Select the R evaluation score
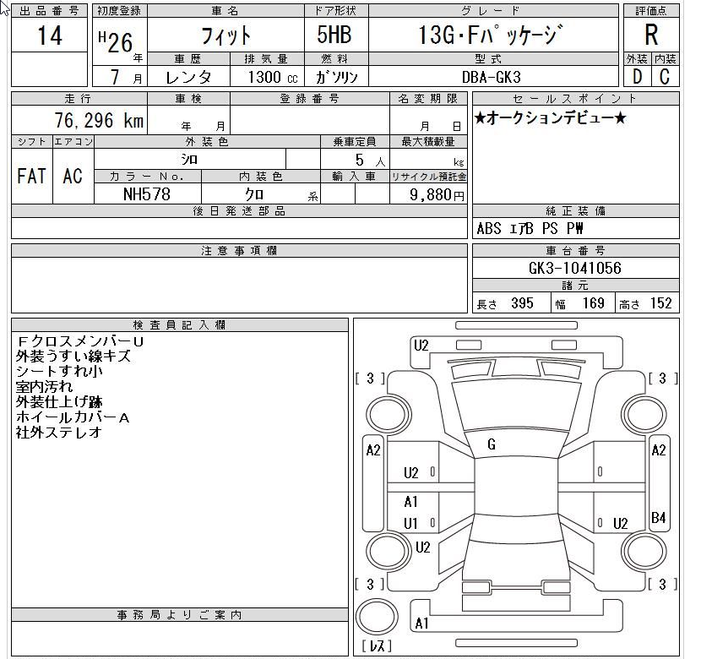This screenshot has width=701, height=659. click(x=650, y=35)
